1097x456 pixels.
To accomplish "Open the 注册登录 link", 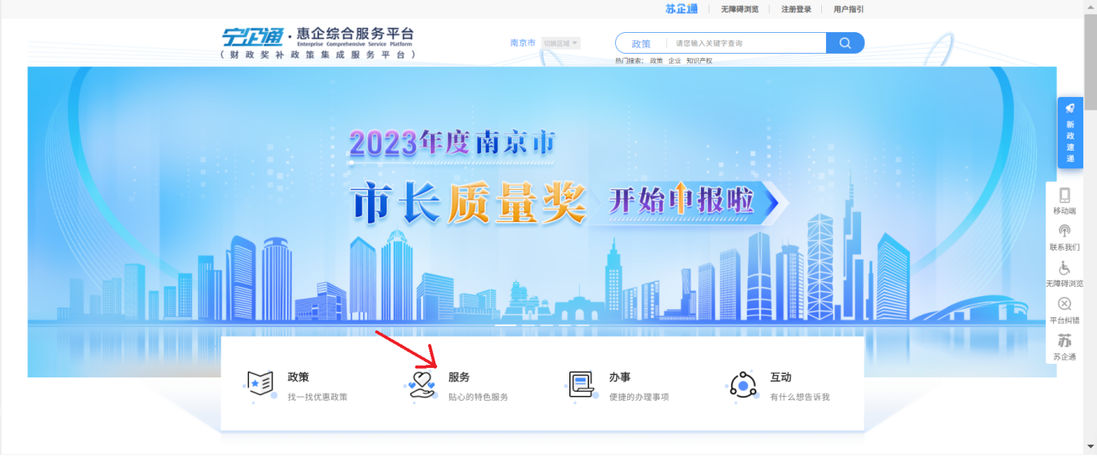I will (x=796, y=9).
